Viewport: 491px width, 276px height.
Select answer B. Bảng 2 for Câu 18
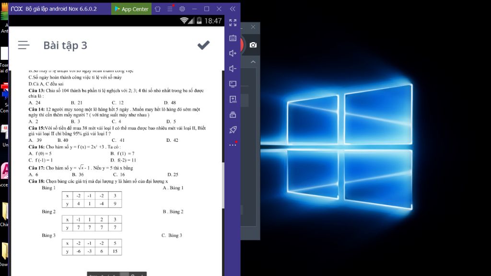(x=173, y=211)
